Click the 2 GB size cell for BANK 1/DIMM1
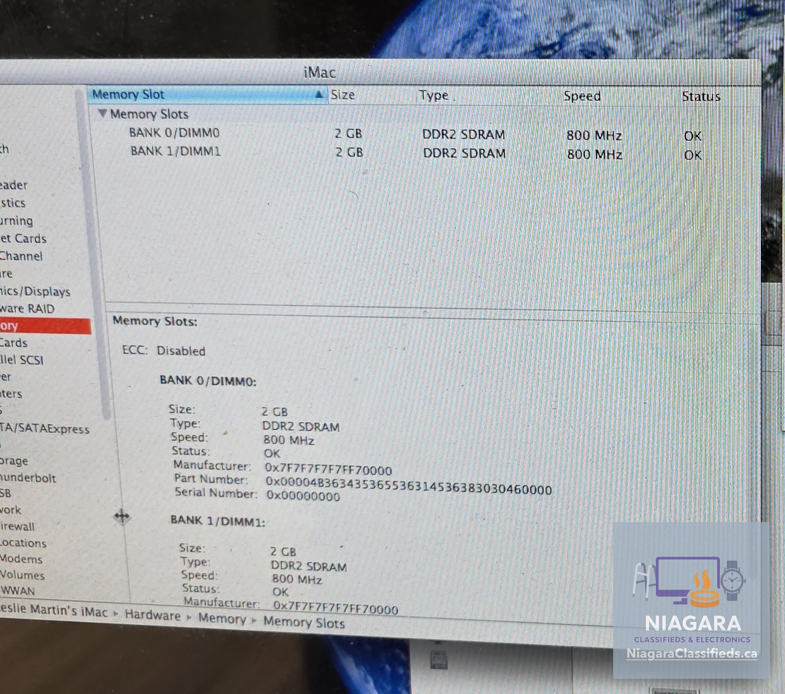 coord(349,152)
